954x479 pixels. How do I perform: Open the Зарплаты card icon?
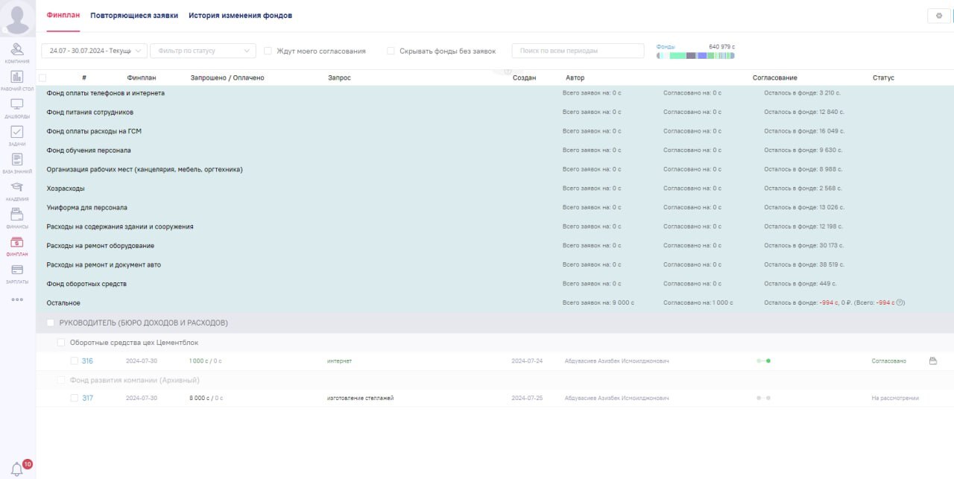(17, 270)
